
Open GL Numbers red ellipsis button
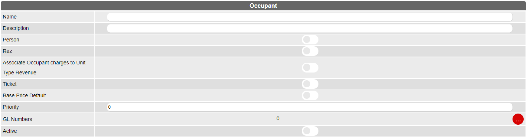tap(518, 119)
